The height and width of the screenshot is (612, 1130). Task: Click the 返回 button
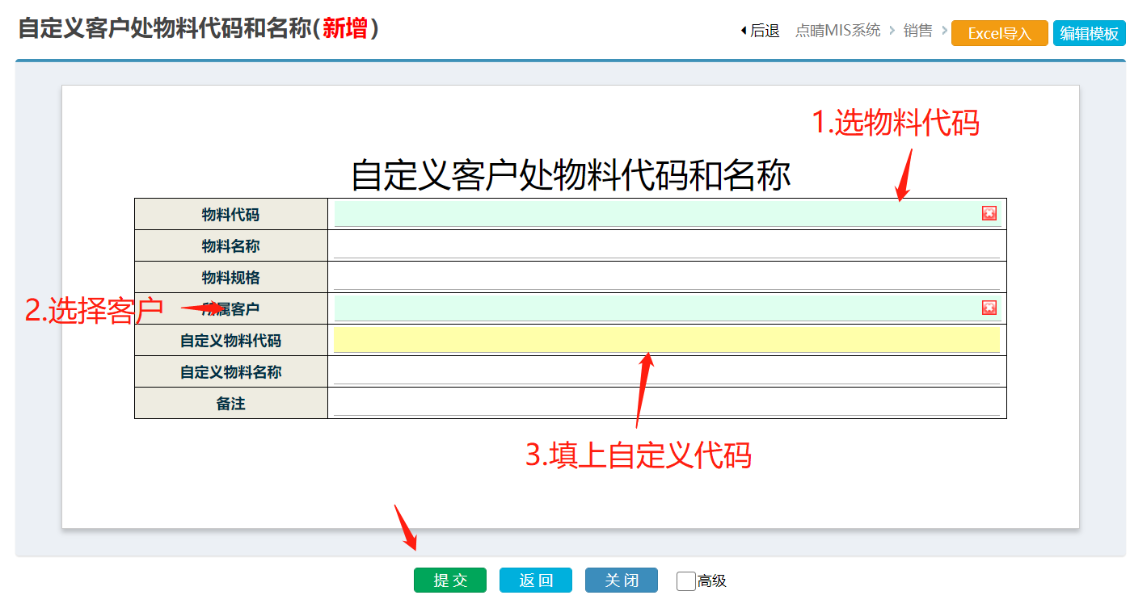coord(536,581)
